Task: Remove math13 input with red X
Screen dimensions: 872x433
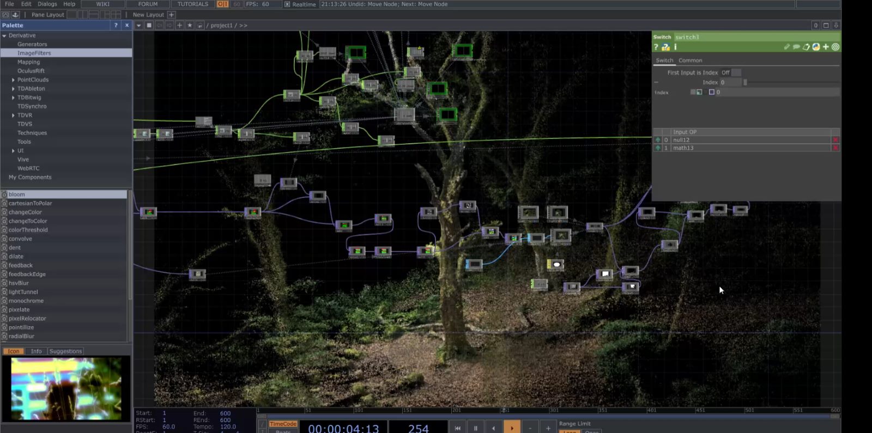Action: (835, 148)
